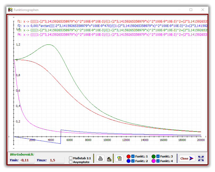Viewport: 215px width, 172px height.
Task: Click the copy graph to clipboard icon
Action: 119,159
